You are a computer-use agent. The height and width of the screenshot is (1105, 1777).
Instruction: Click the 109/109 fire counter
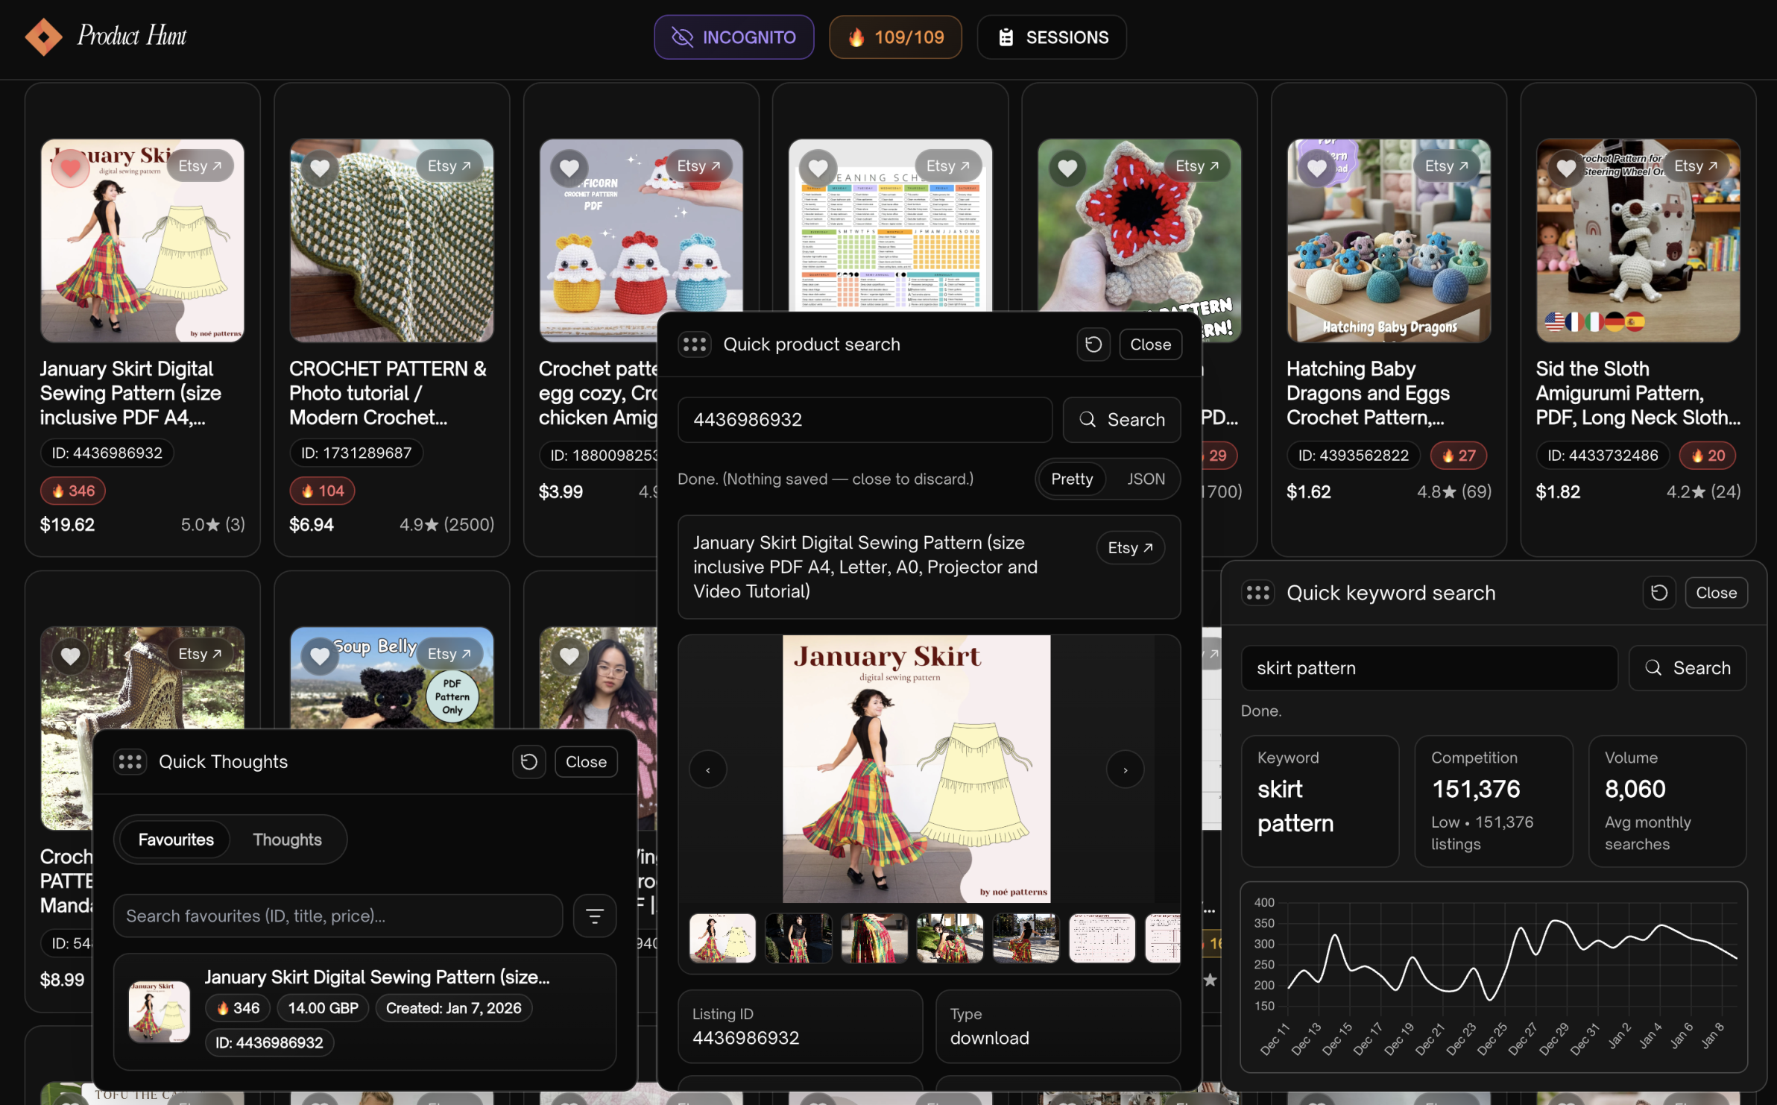895,37
